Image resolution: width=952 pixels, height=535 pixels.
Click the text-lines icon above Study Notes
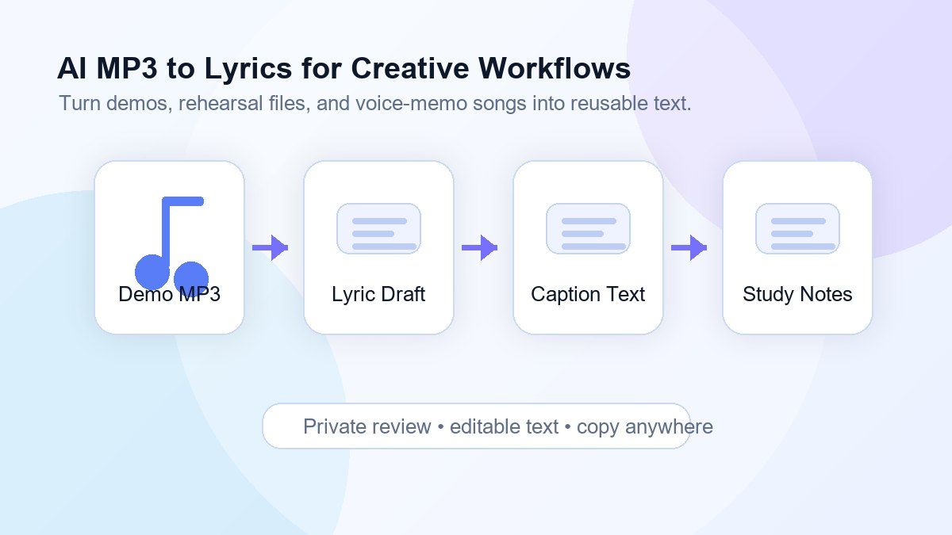[797, 229]
